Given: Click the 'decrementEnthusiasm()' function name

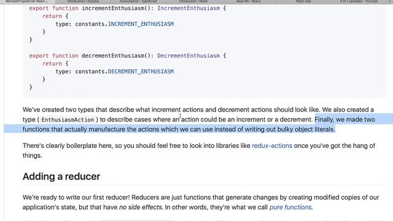Looking at the screenshot, I should (116, 56).
